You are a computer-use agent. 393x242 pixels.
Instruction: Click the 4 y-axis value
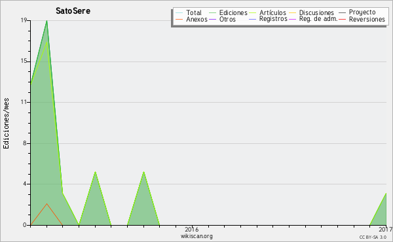pos(25,184)
